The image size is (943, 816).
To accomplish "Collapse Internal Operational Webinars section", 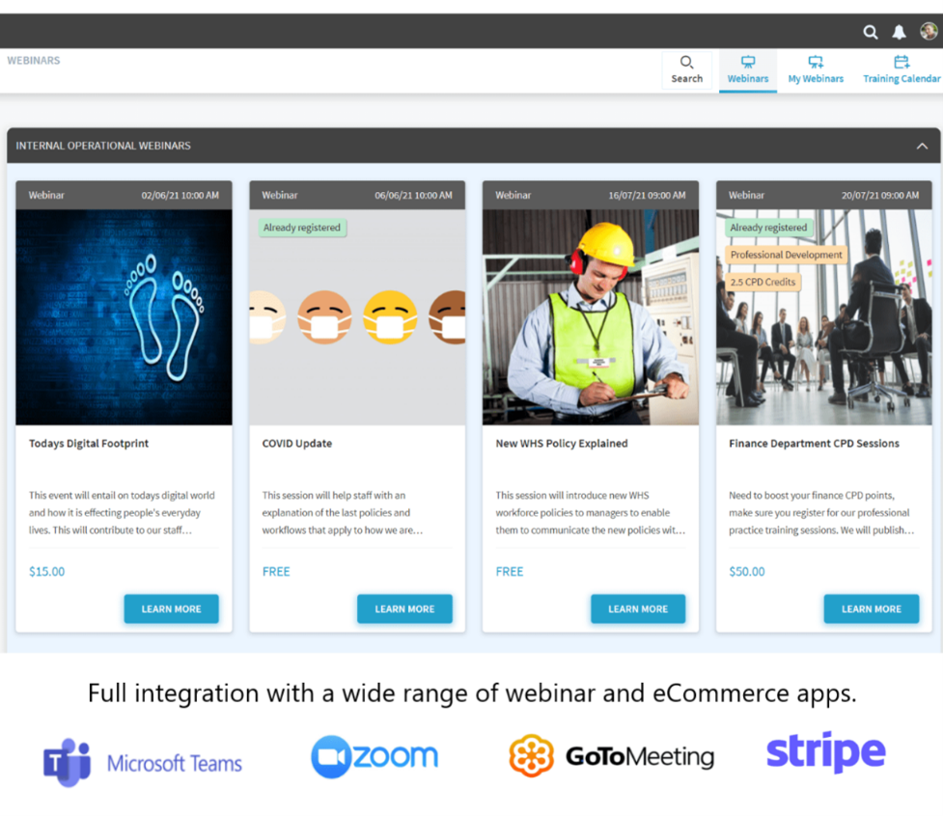I will 922,146.
